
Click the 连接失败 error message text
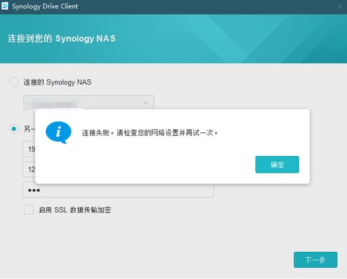150,133
